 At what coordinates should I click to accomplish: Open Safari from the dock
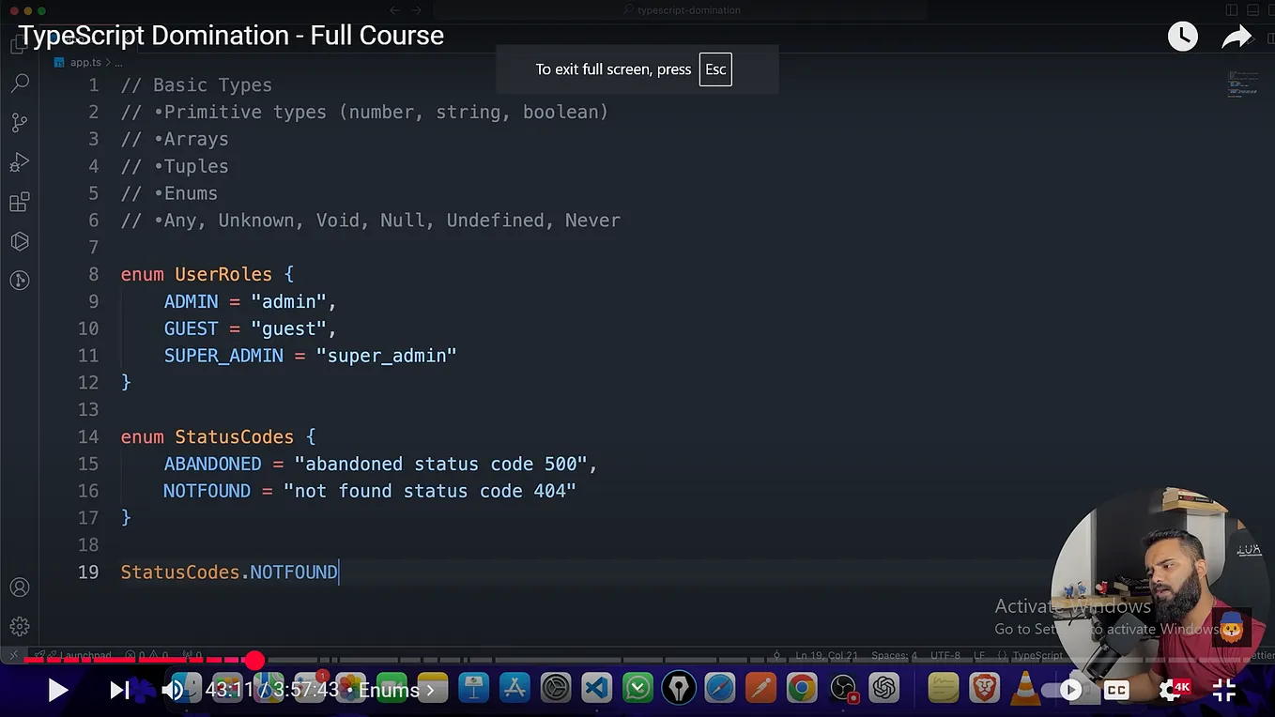click(x=719, y=689)
